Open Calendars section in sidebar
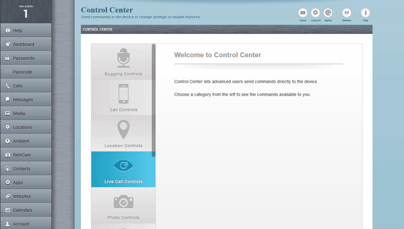This screenshot has width=404, height=229. 26,210
